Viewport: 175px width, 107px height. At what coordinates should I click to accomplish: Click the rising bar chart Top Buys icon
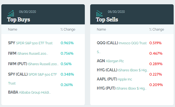point(11,13)
